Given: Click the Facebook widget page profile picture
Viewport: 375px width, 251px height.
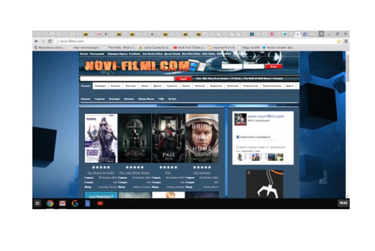Looking at the screenshot, I should pos(240,119).
